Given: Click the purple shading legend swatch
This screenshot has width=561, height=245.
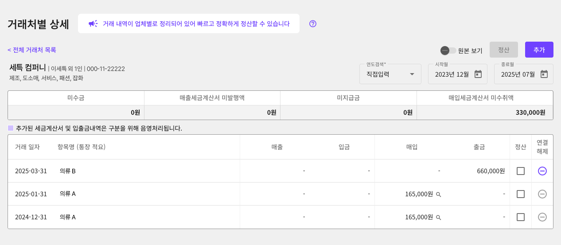Looking at the screenshot, I should click(x=11, y=128).
